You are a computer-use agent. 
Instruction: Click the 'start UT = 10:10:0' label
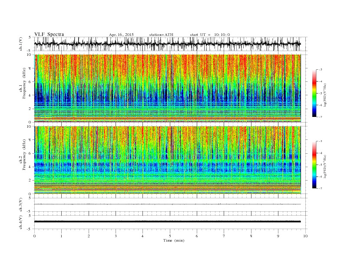click(210, 35)
